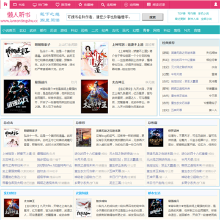Select the 武侠 category

pos(33,31)
